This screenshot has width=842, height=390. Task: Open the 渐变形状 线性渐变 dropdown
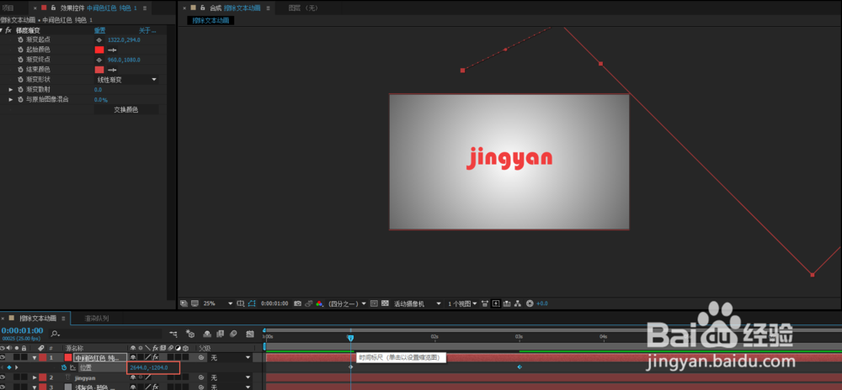[x=126, y=79]
